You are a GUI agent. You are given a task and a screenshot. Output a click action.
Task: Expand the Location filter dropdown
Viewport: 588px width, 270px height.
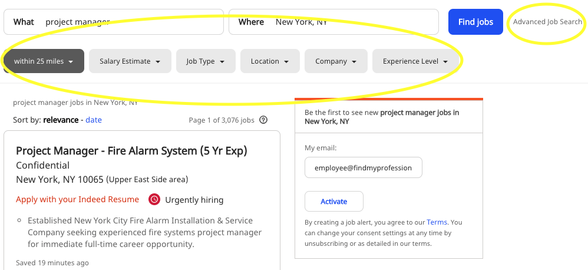pos(270,61)
